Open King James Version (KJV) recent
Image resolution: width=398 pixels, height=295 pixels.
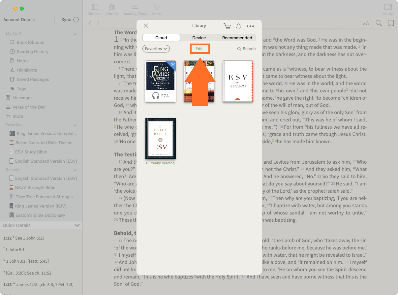[38, 206]
